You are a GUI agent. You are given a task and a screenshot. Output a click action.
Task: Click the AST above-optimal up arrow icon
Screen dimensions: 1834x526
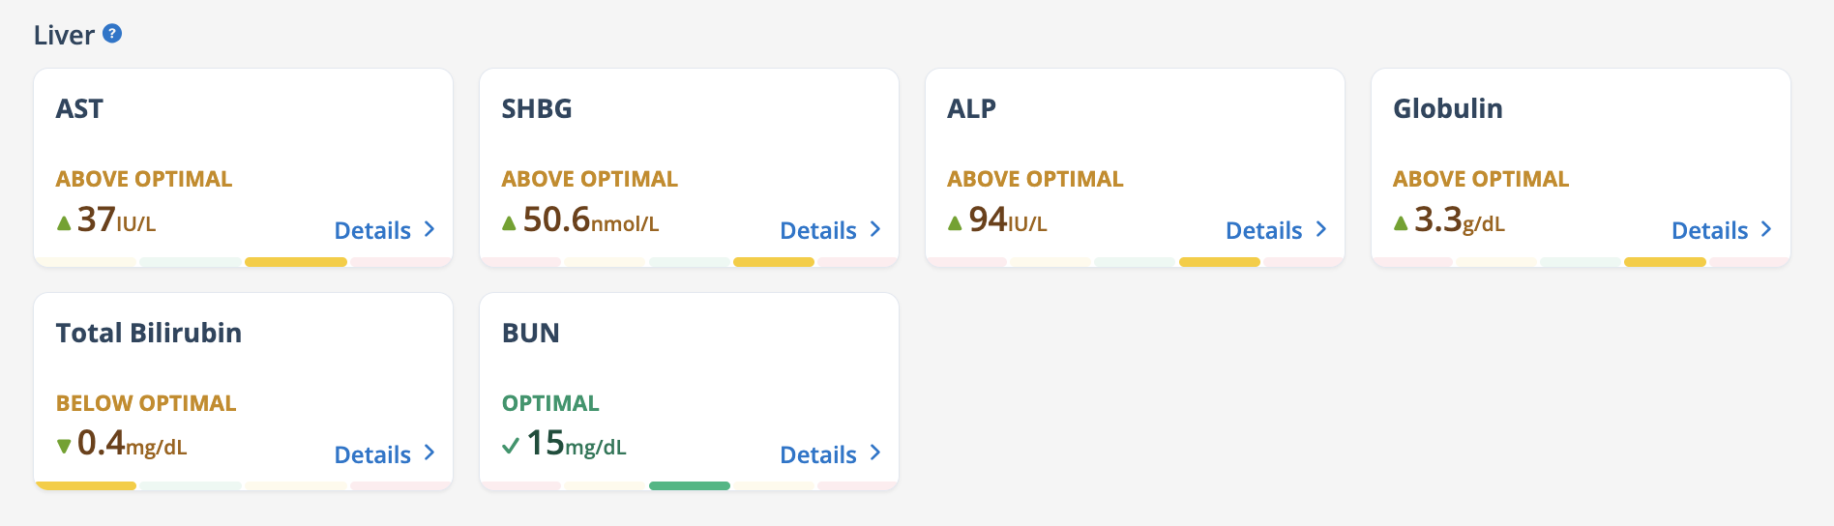pyautogui.click(x=64, y=223)
